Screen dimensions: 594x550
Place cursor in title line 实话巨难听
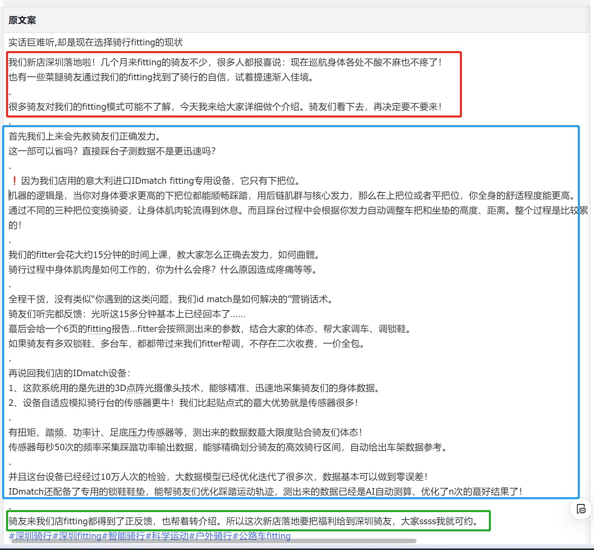(95, 42)
